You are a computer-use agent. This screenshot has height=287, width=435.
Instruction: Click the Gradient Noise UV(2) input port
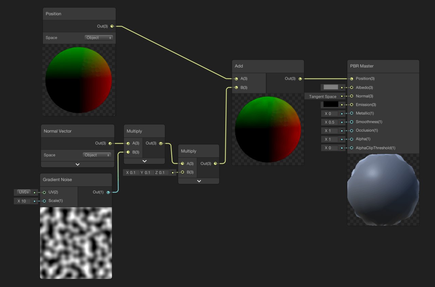[44, 192]
